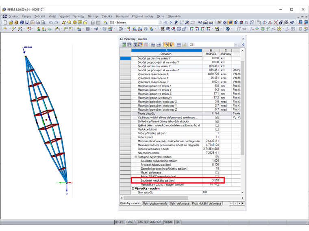Select the 'Teorie výpočtu' row
Viewport: 309px width, 231px height.
[180, 113]
